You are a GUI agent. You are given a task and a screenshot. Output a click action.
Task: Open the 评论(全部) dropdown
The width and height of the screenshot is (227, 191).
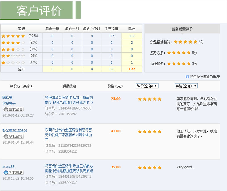point(186,86)
